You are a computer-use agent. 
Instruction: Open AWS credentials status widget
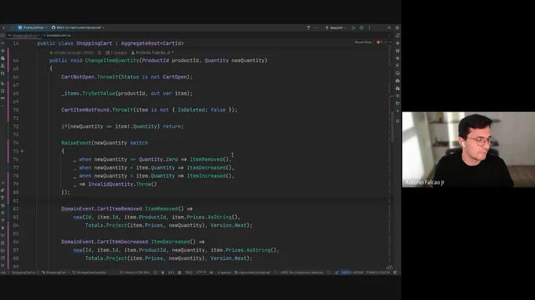302,273
